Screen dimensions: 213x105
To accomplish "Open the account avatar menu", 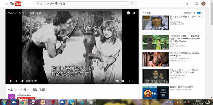I will point(203,4).
